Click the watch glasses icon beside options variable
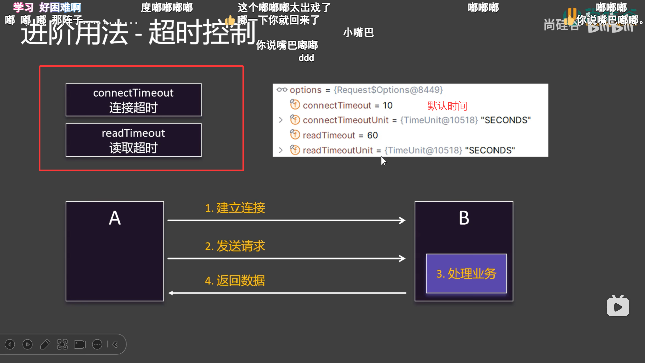This screenshot has height=363, width=645. 281,90
